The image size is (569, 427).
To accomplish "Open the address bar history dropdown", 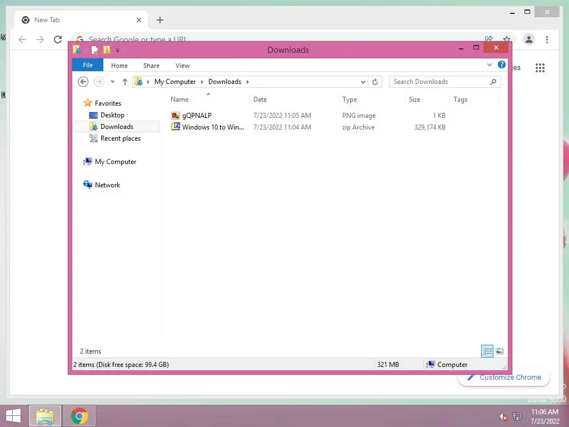I will [x=363, y=82].
